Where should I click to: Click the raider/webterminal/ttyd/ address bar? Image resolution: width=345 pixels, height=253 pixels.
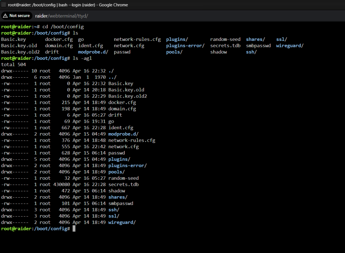pyautogui.click(x=62, y=16)
